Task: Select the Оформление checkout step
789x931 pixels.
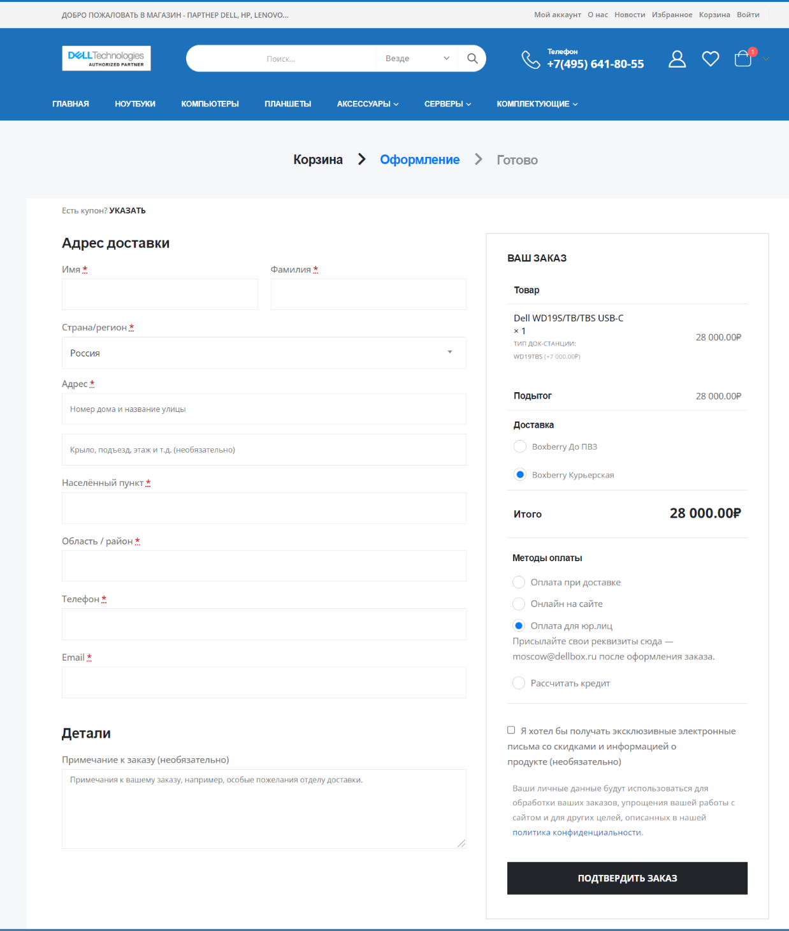Action: point(419,159)
